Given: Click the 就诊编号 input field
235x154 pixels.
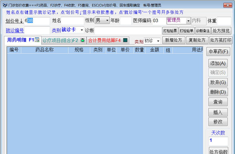Looking at the screenshot, I should coord(37,31).
